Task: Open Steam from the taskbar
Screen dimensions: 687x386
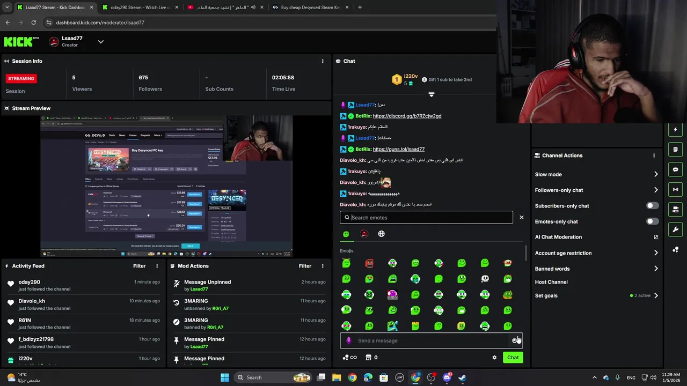Action: [463, 377]
